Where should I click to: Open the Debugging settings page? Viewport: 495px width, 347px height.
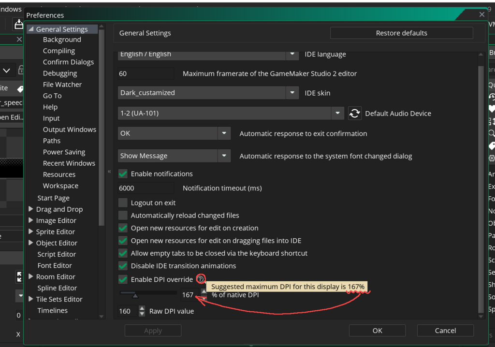pyautogui.click(x=60, y=73)
